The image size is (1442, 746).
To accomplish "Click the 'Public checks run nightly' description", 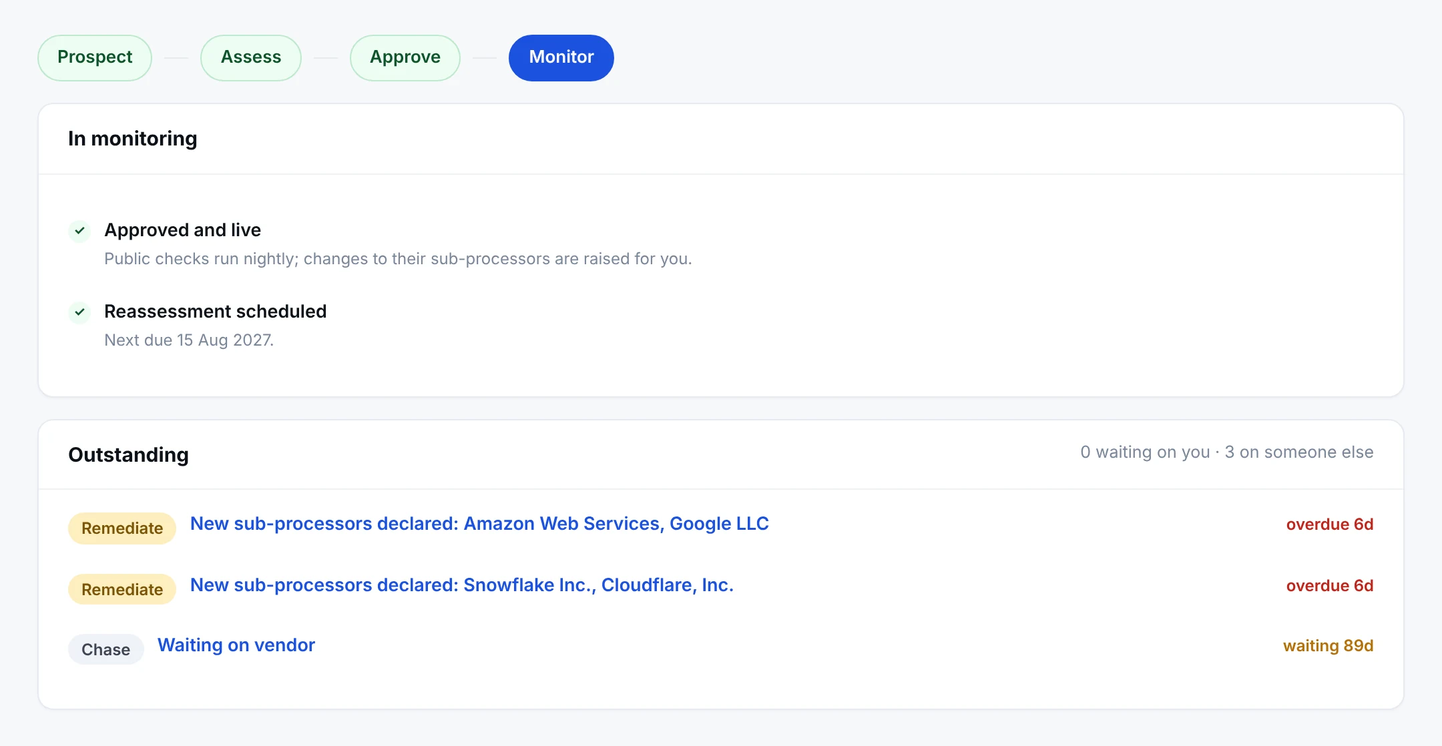I will [398, 259].
